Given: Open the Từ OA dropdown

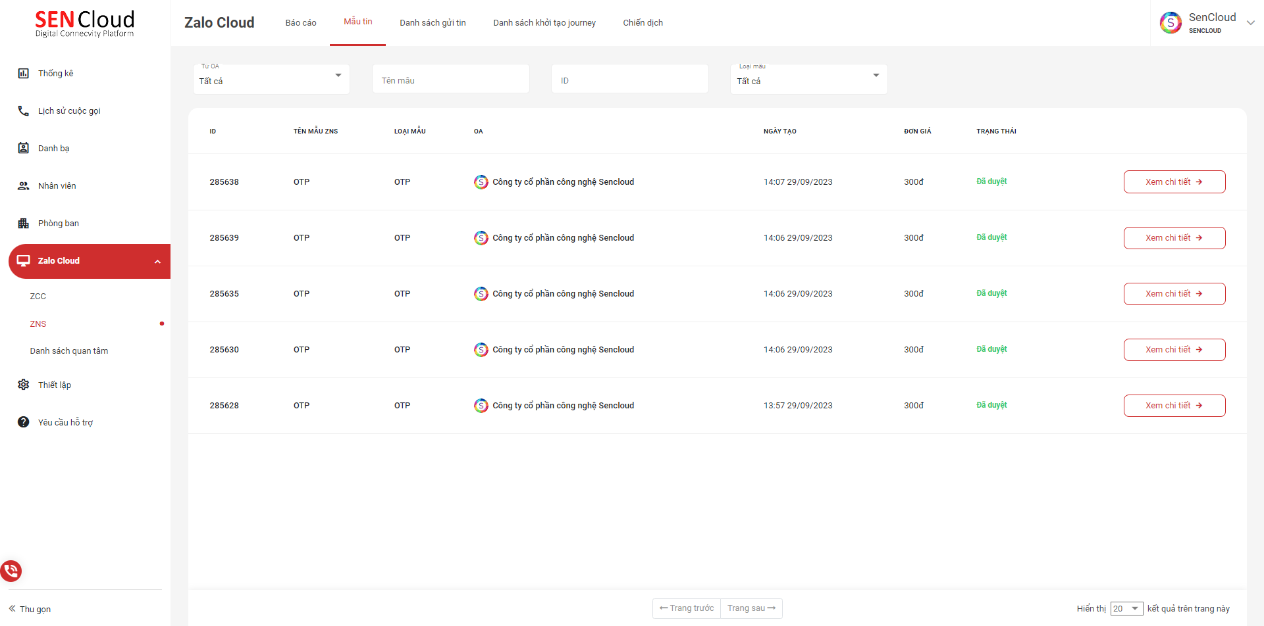Looking at the screenshot, I should click(271, 79).
